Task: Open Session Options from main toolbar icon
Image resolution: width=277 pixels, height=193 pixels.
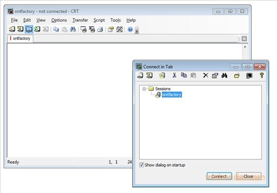Action: coord(111,29)
